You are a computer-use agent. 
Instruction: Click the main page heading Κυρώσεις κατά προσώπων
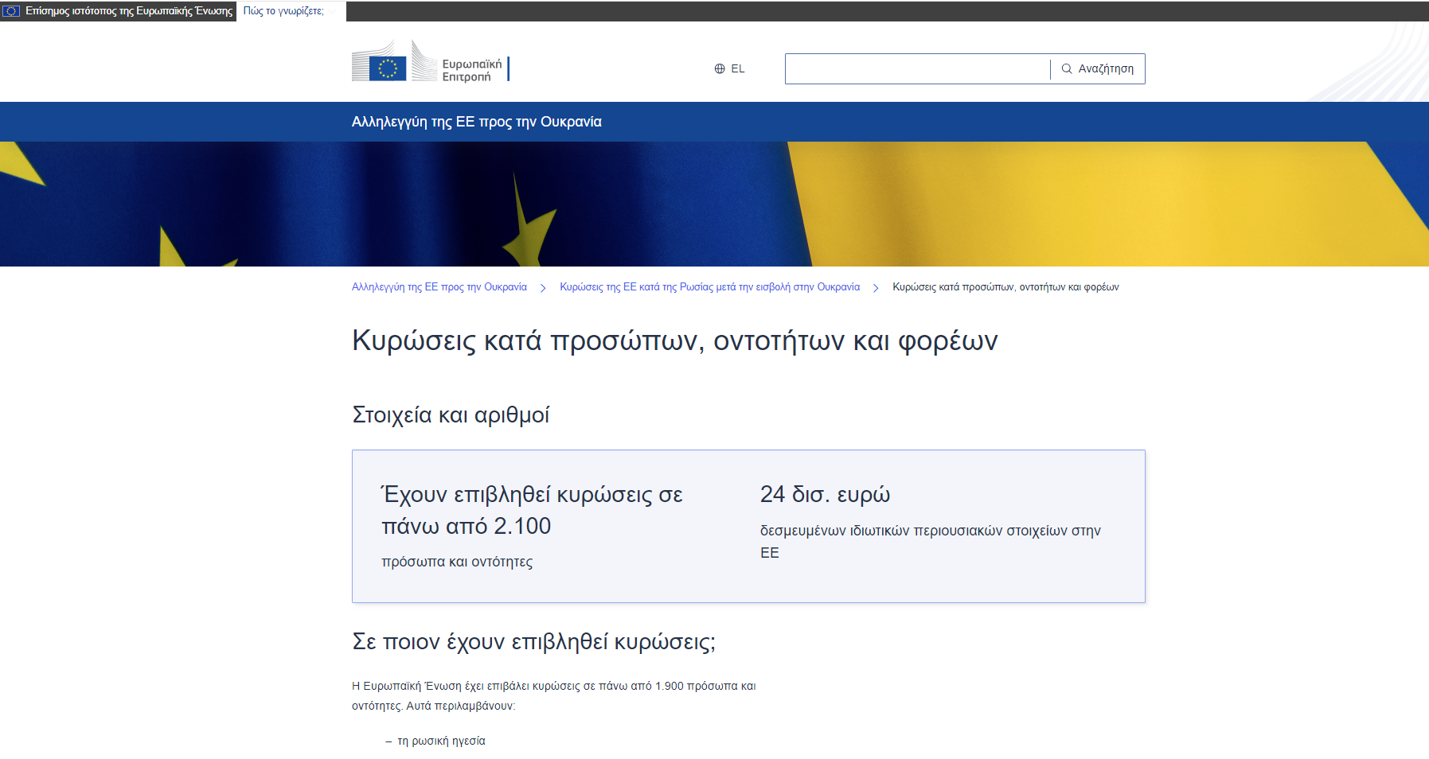[674, 341]
